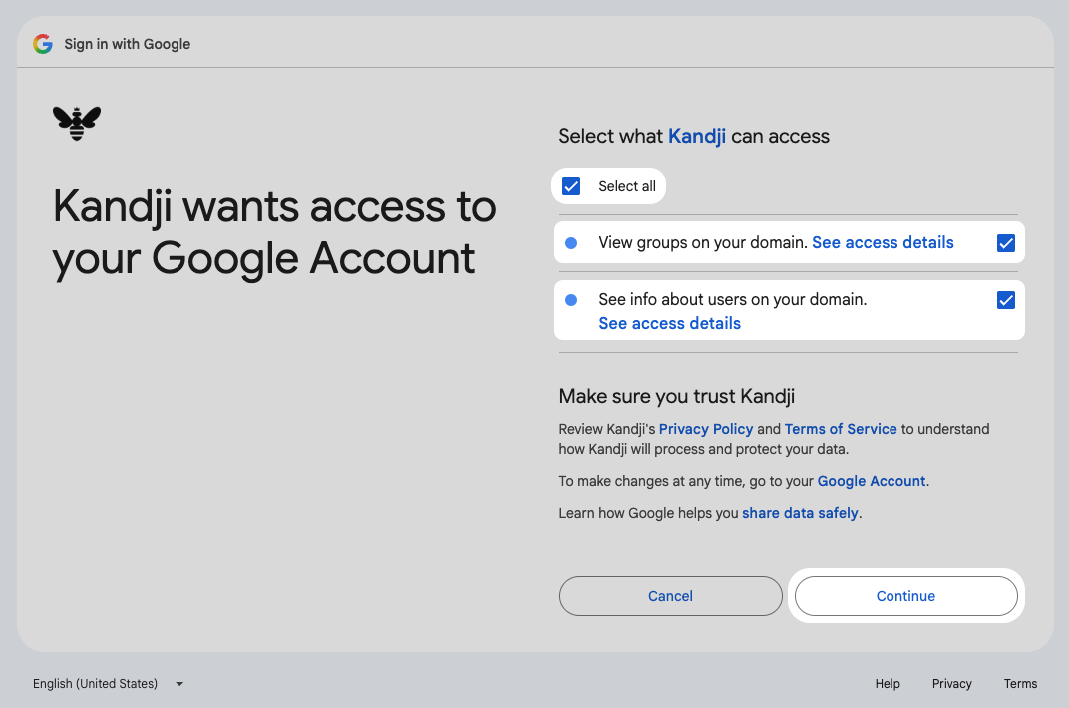Open the Terms footer link

pos(1020,683)
